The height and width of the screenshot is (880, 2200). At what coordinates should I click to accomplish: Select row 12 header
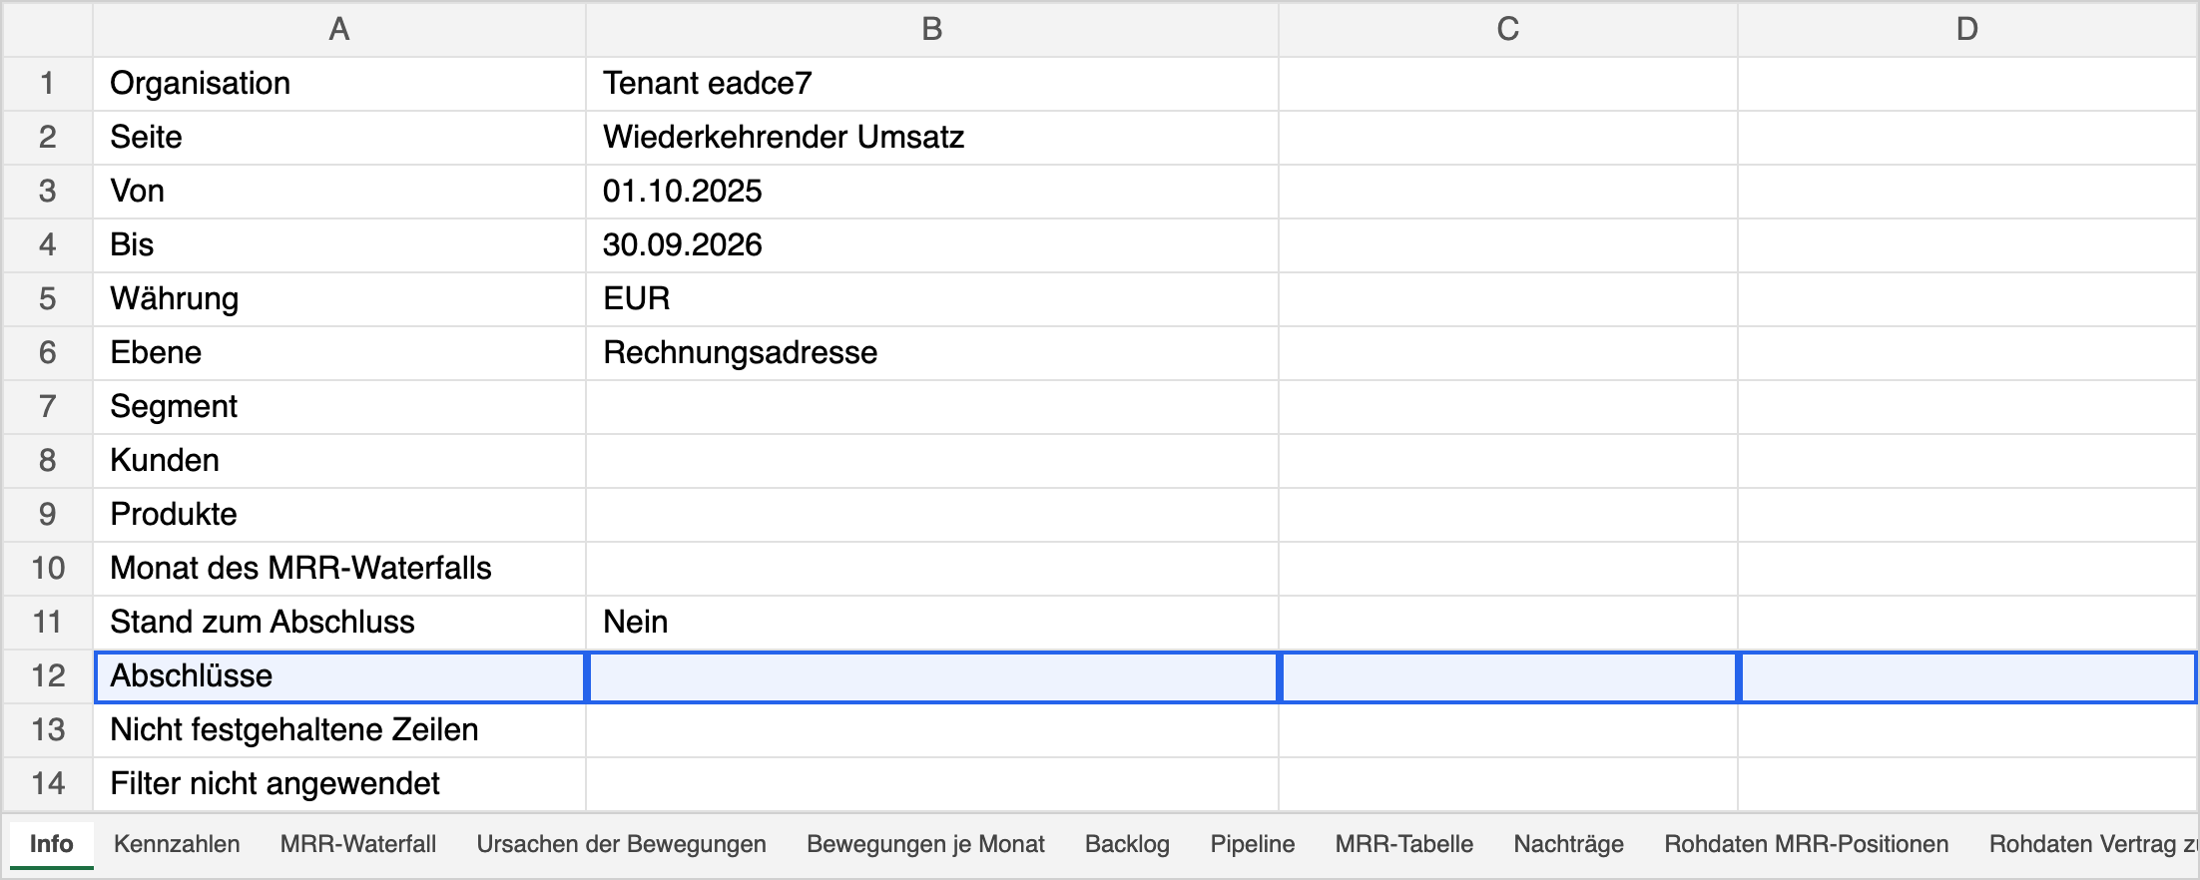pyautogui.click(x=48, y=675)
